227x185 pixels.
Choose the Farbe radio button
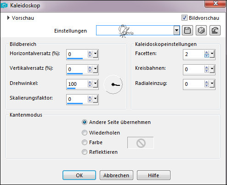pyautogui.click(x=85, y=142)
